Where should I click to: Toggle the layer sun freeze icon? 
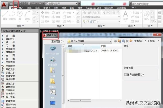coord(88,21)
